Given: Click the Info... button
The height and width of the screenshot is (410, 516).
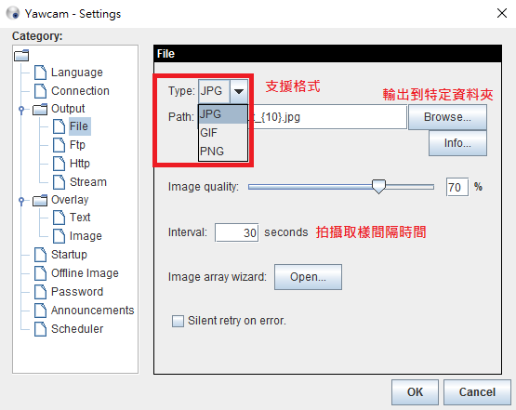Looking at the screenshot, I should (x=457, y=143).
